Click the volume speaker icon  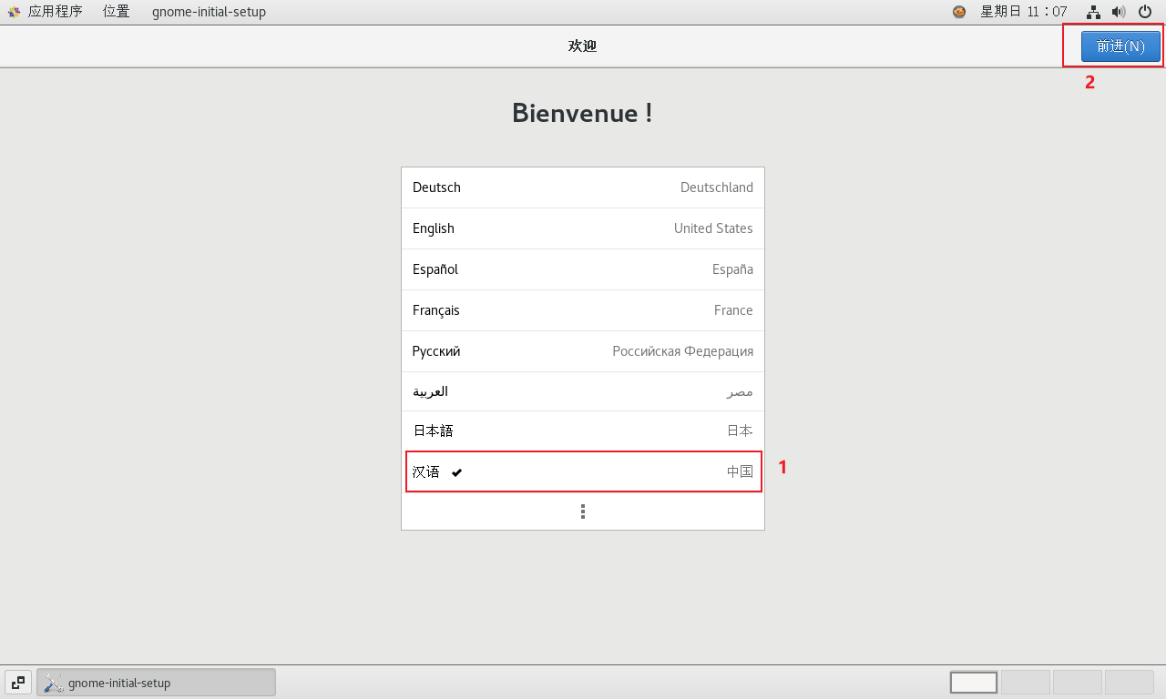(x=1119, y=12)
